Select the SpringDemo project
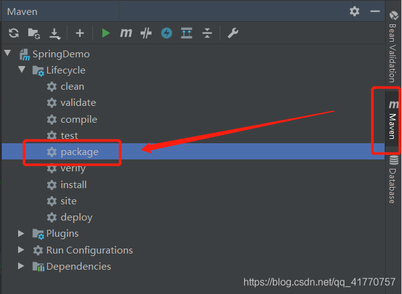This screenshot has width=402, height=294. click(61, 54)
